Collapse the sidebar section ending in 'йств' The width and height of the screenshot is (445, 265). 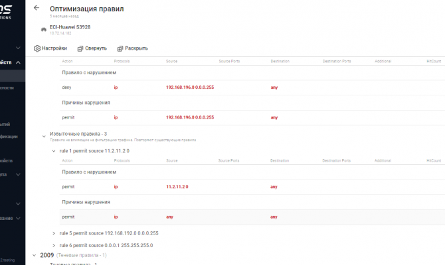pos(18,62)
